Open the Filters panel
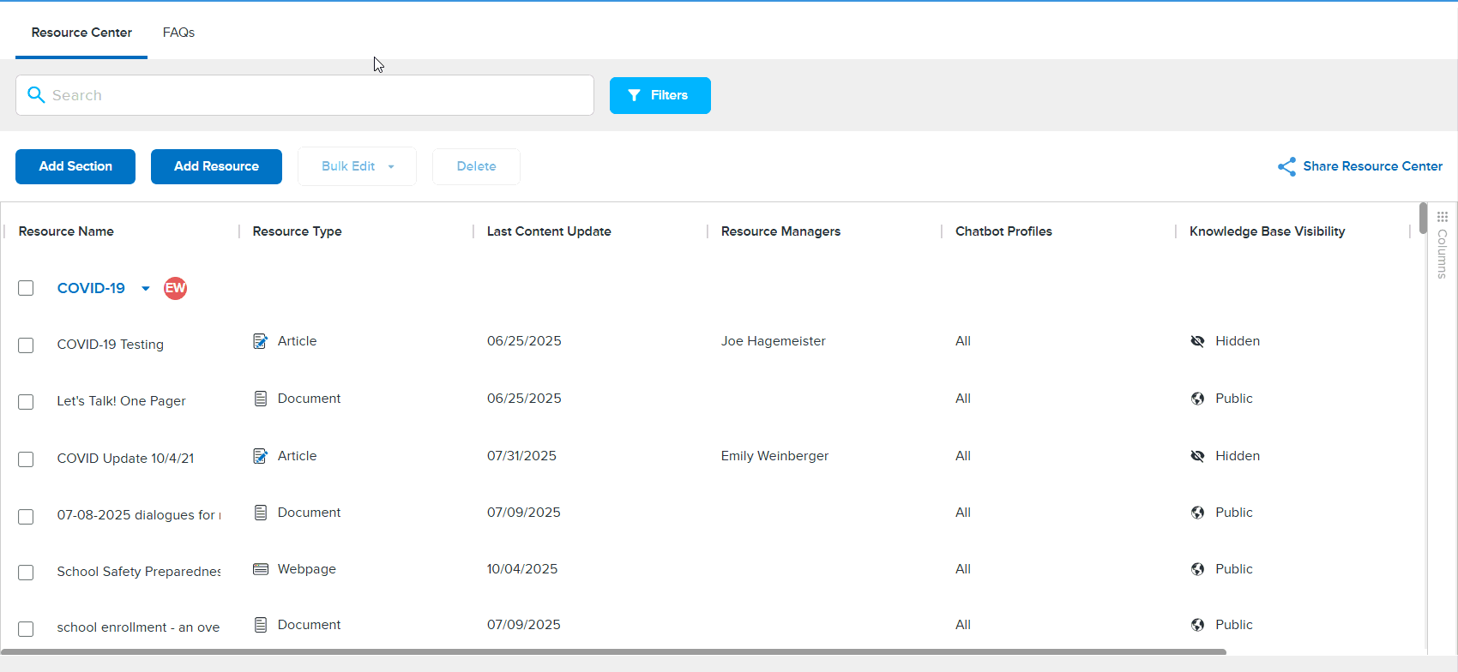Viewport: 1458px width, 672px height. [x=660, y=95]
